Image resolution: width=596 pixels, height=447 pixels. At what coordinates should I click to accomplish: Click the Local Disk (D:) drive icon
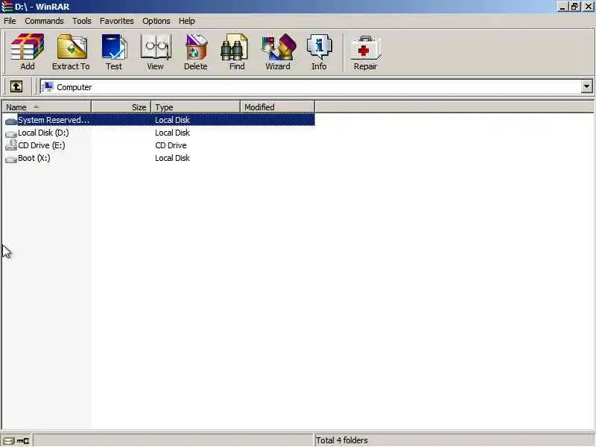pos(11,133)
